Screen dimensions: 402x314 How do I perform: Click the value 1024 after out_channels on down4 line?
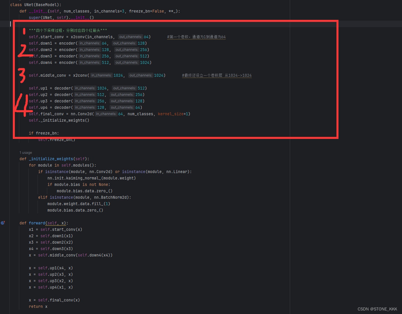pyautogui.click(x=145, y=62)
